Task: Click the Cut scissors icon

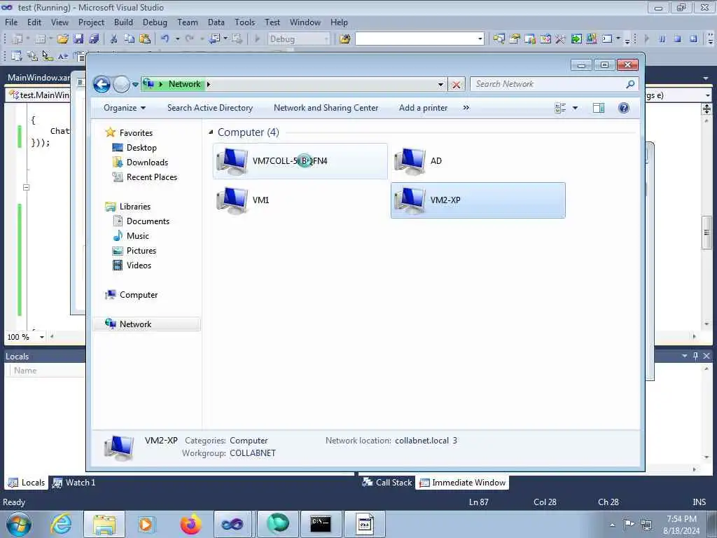Action: coord(114,39)
